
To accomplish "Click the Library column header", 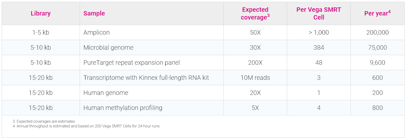I will 41,13.
